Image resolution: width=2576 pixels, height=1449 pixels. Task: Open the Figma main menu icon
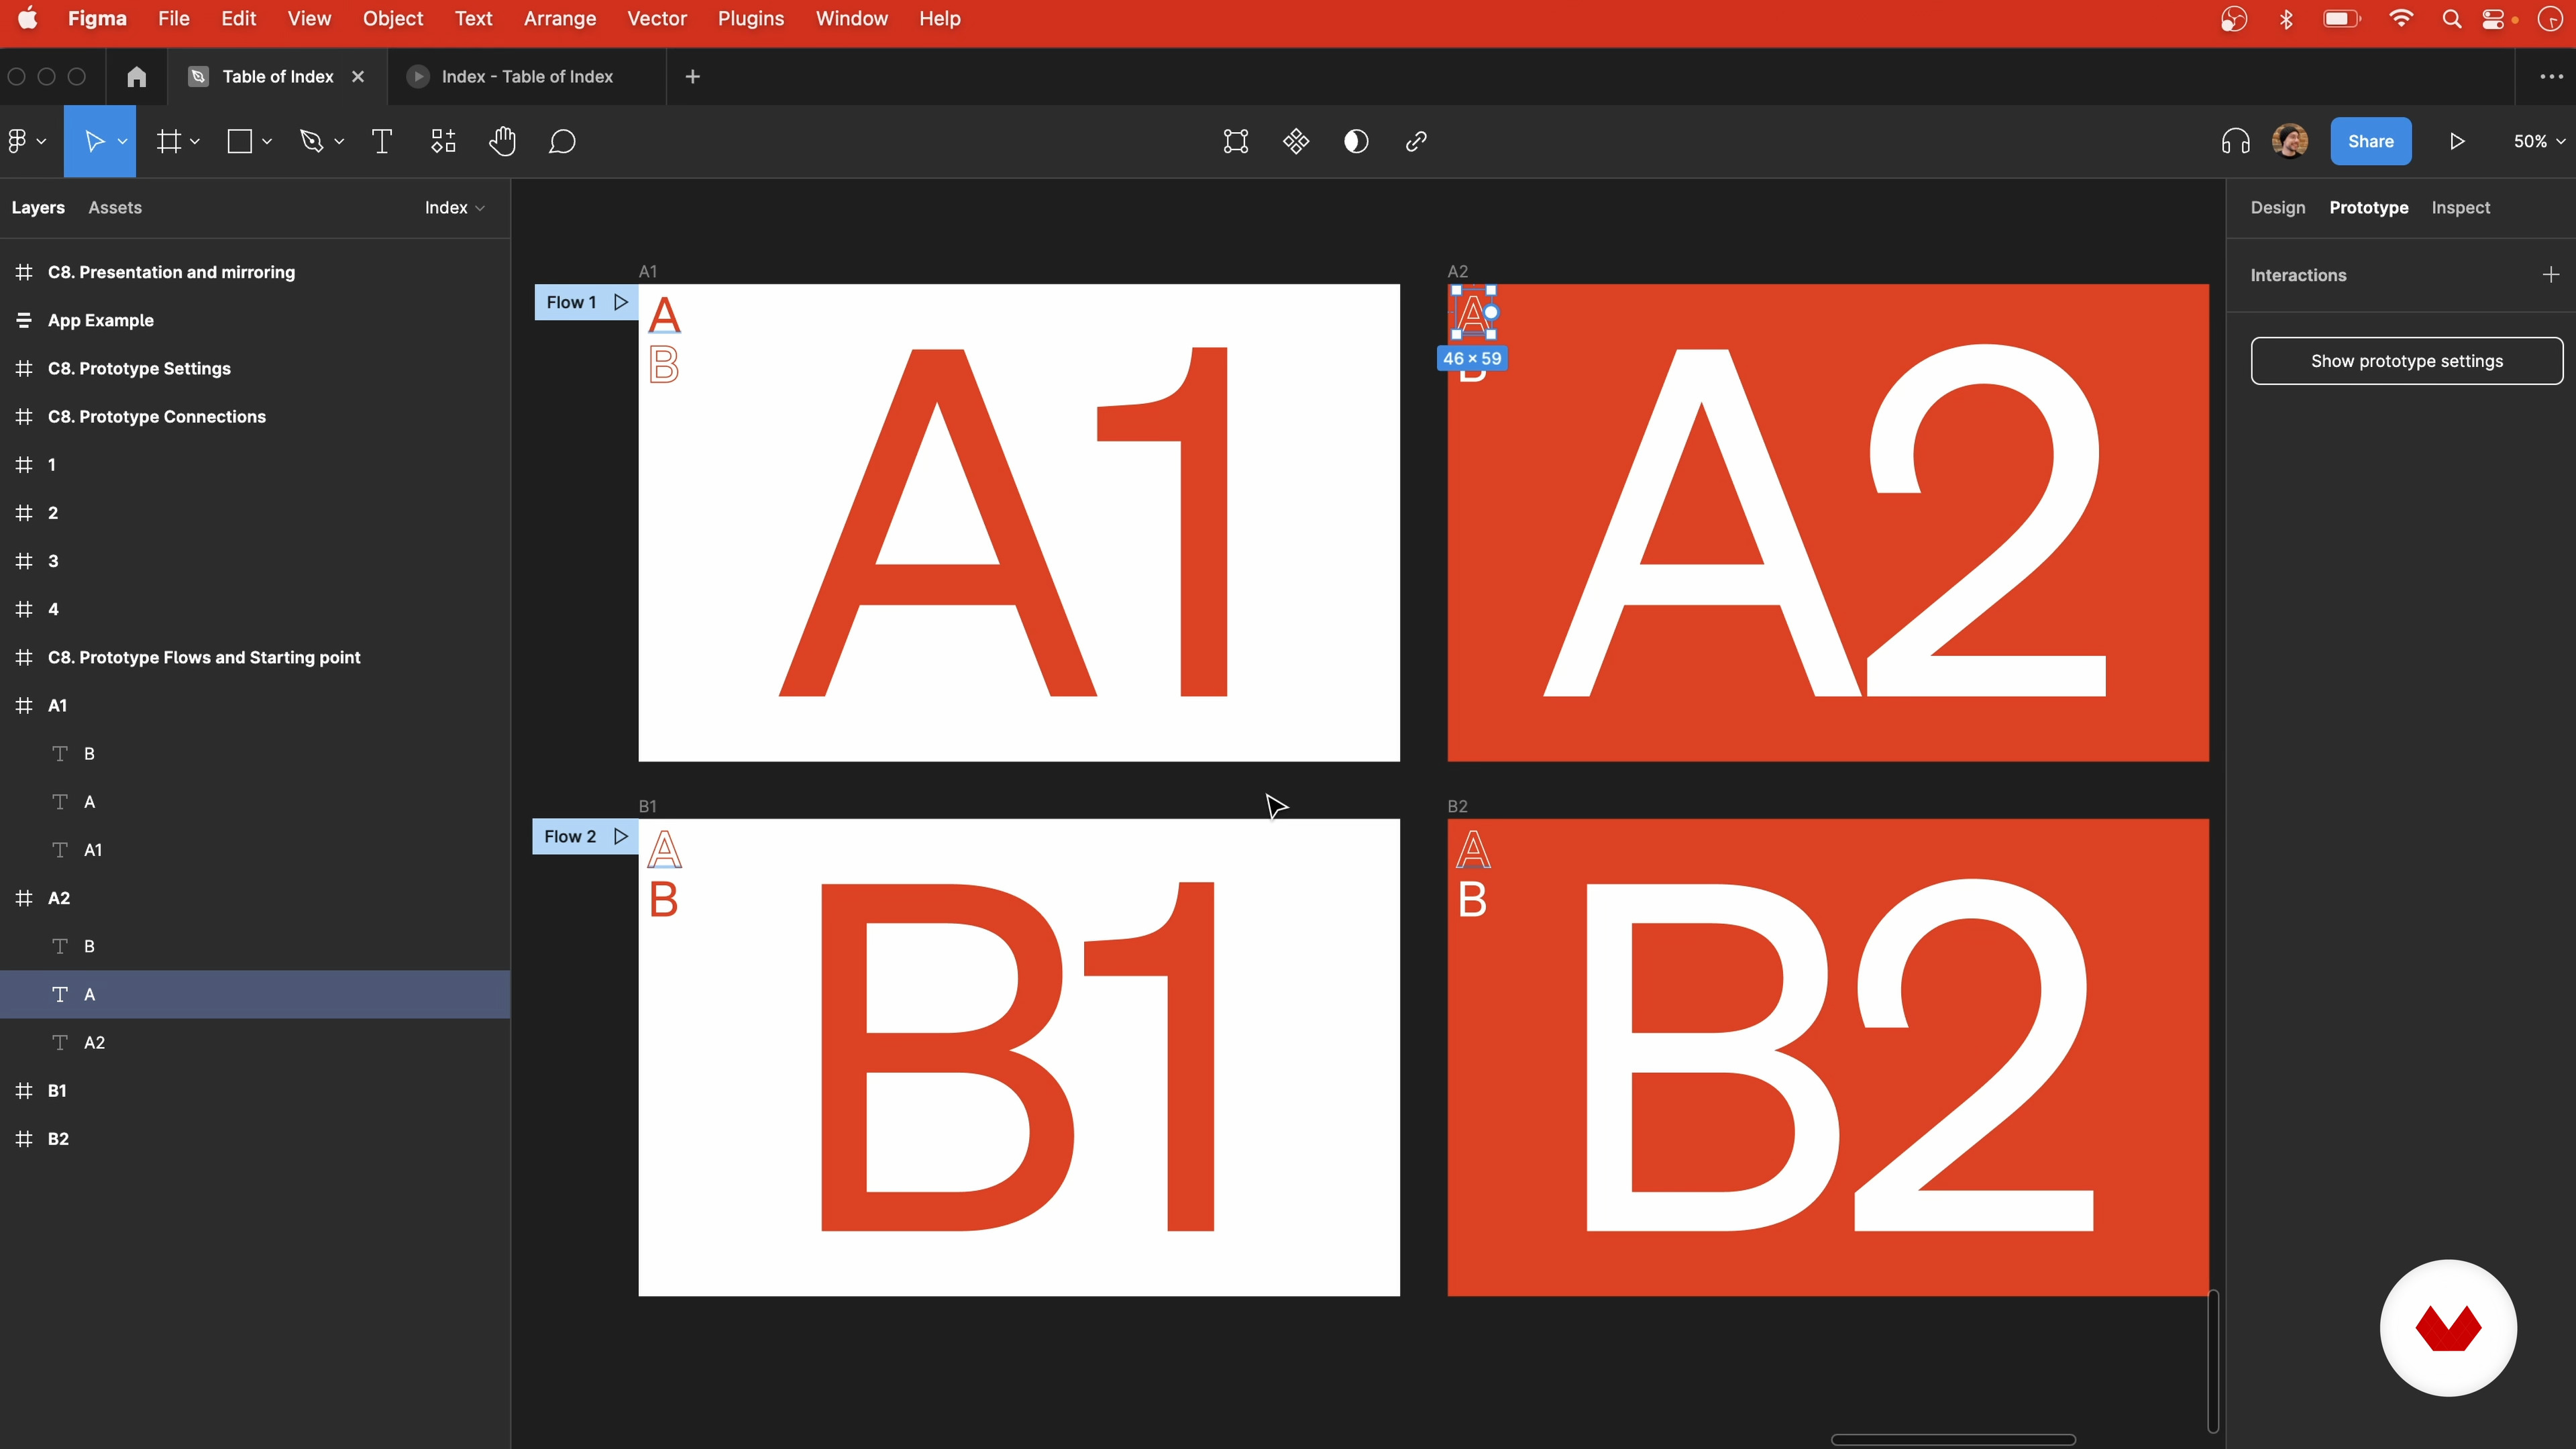(x=17, y=141)
